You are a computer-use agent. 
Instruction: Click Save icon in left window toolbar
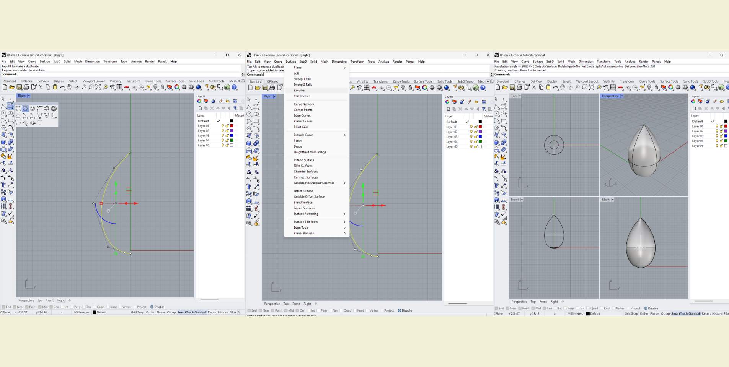click(x=19, y=88)
